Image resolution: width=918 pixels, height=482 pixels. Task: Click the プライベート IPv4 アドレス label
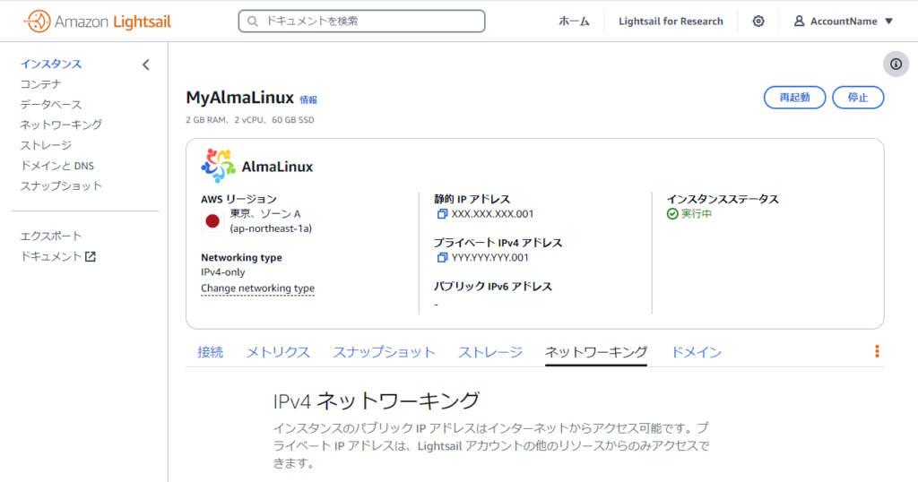[x=498, y=243]
